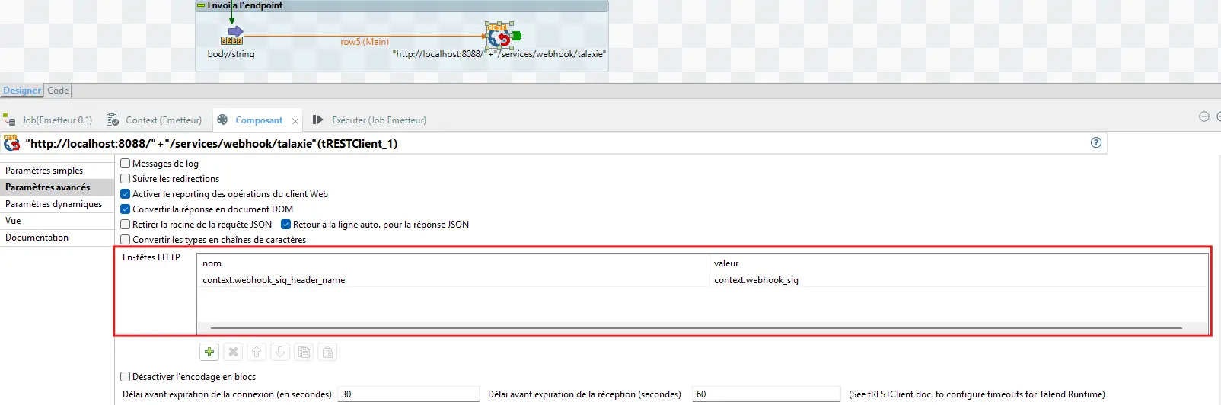Close the Composant tab
Viewport: 1221px width, 405px height.
click(x=295, y=121)
